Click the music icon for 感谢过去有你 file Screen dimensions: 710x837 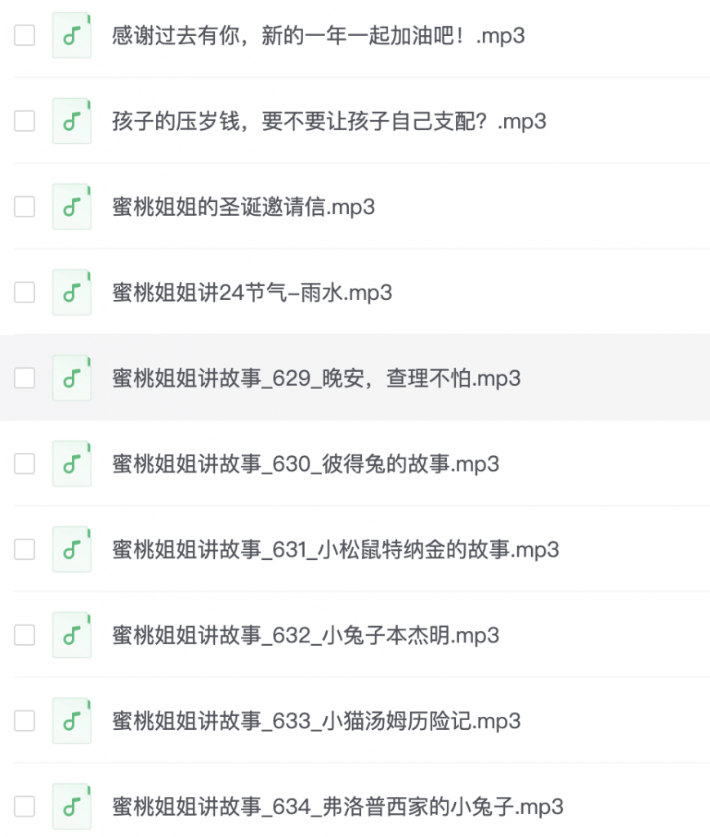coord(71,35)
